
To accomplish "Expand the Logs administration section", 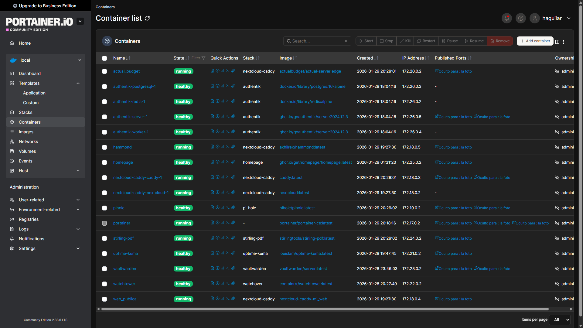I will 46,229.
